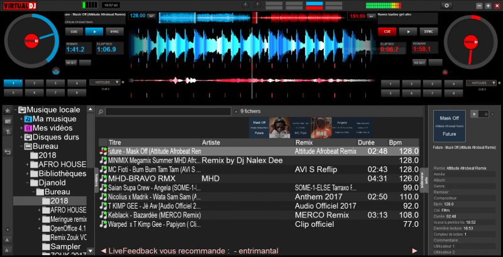Click the favorites star icon in the browser sidebar
The height and width of the screenshot is (257, 503).
(8, 111)
